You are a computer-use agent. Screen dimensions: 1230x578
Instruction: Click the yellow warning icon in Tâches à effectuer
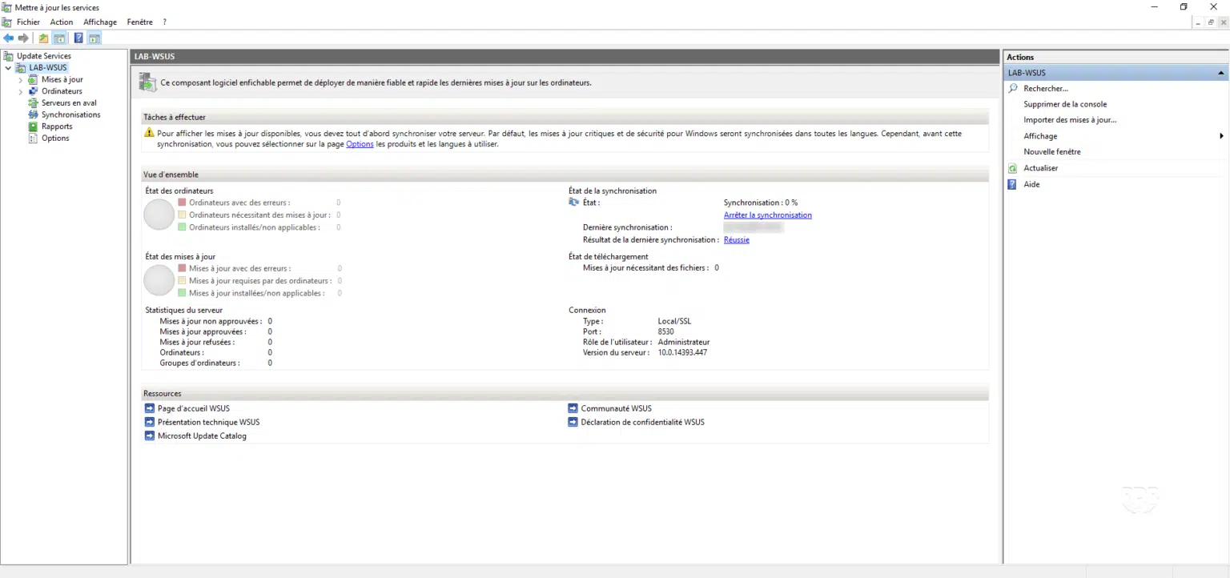pos(149,133)
